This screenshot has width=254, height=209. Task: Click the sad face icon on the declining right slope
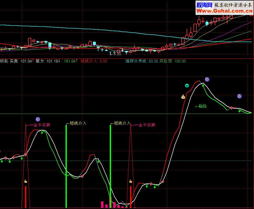[x=240, y=96]
